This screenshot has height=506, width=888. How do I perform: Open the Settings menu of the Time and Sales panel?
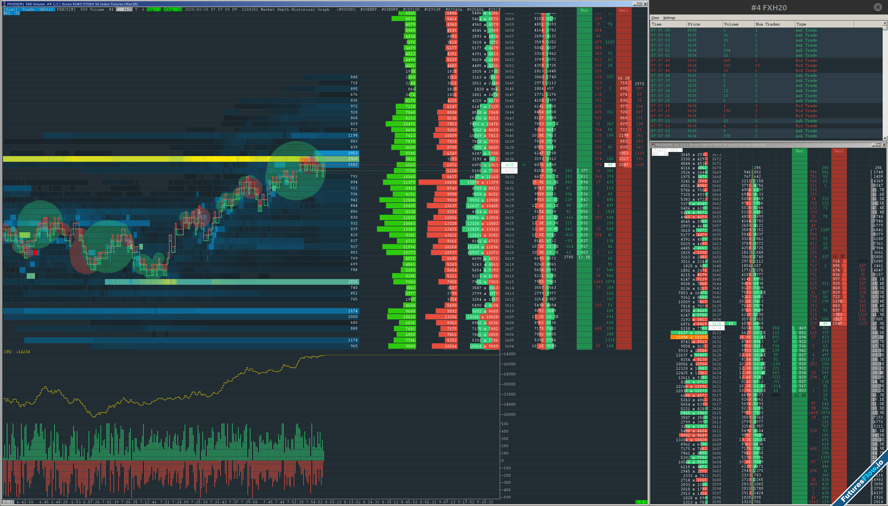pyautogui.click(x=669, y=18)
